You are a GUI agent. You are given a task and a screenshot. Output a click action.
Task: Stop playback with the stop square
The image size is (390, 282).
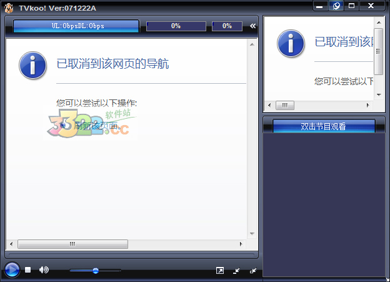pos(28,269)
